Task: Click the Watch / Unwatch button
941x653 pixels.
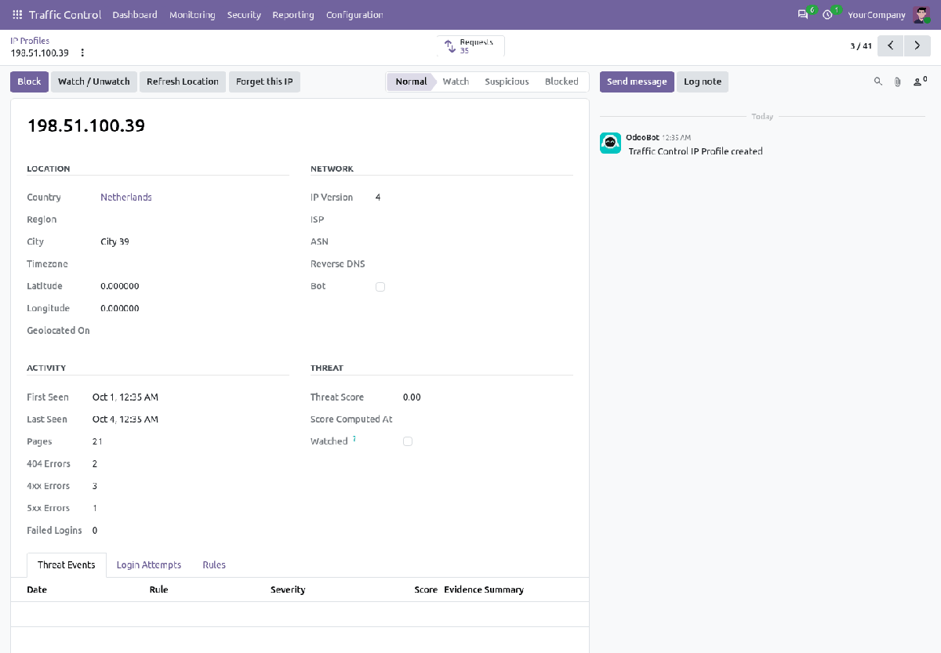Action: 94,82
